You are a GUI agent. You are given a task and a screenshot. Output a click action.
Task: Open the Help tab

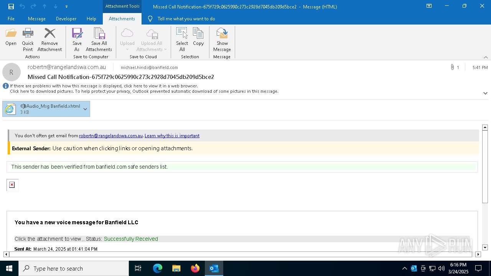point(91,19)
